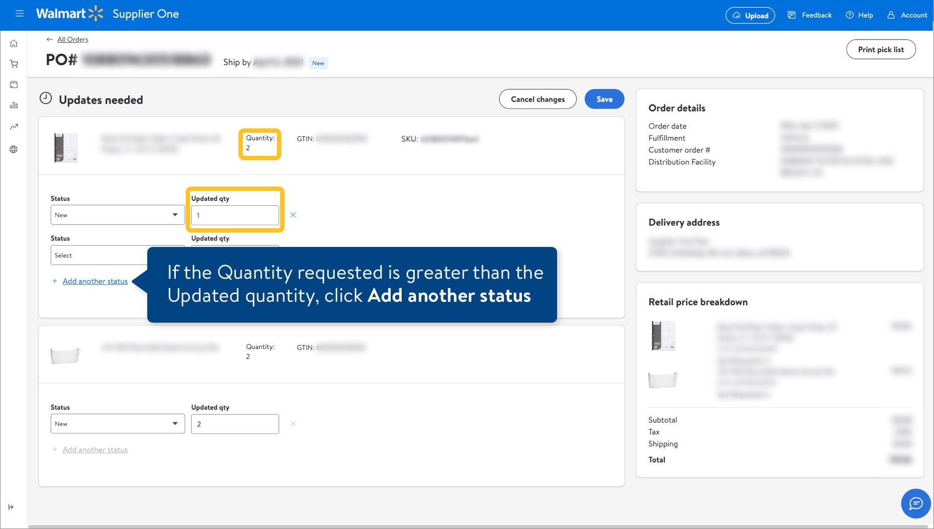This screenshot has height=529, width=934.
Task: Open the Home dashboard icon
Action: (x=13, y=43)
